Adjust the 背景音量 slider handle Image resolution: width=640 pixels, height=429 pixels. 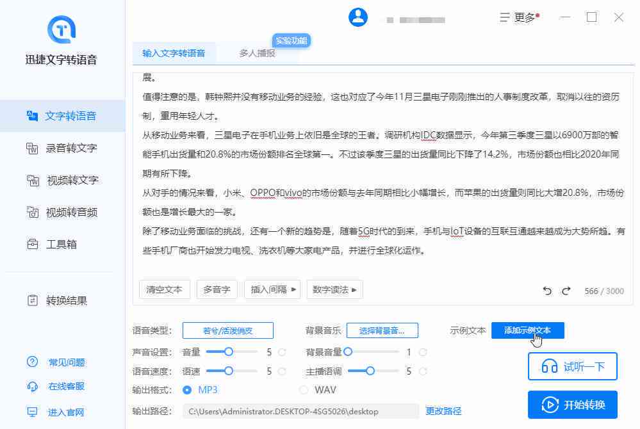(x=348, y=352)
